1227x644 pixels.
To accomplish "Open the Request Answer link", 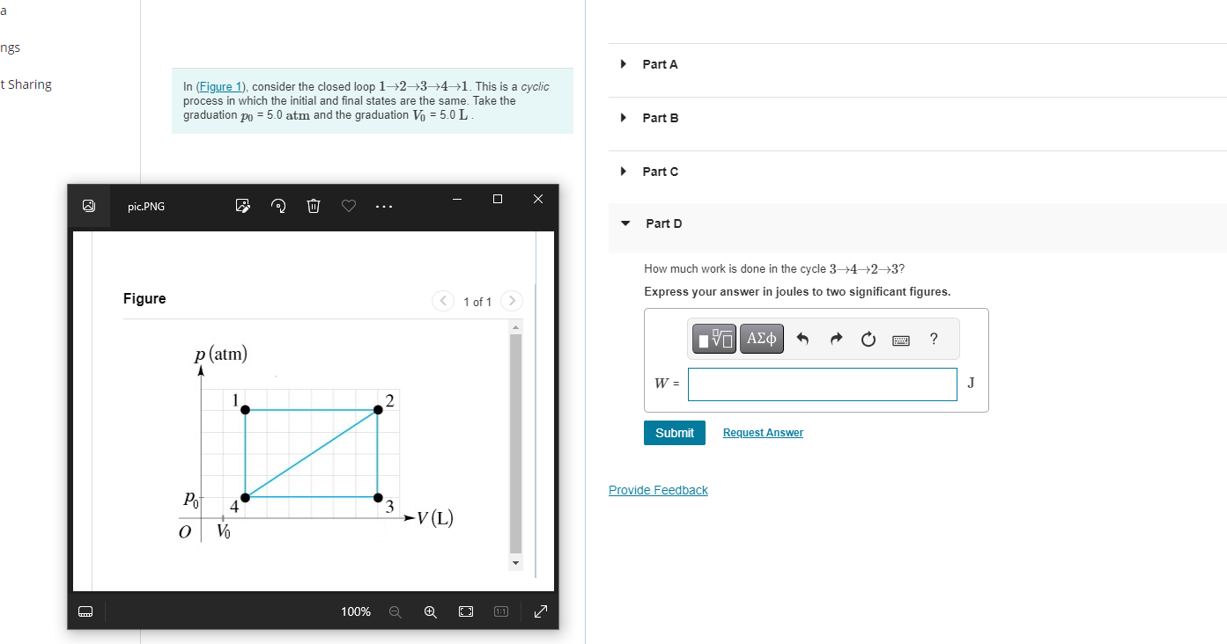I will pos(763,432).
